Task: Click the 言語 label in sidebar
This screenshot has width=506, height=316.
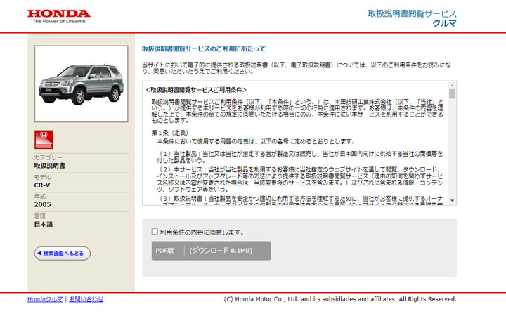Action: 40,216
